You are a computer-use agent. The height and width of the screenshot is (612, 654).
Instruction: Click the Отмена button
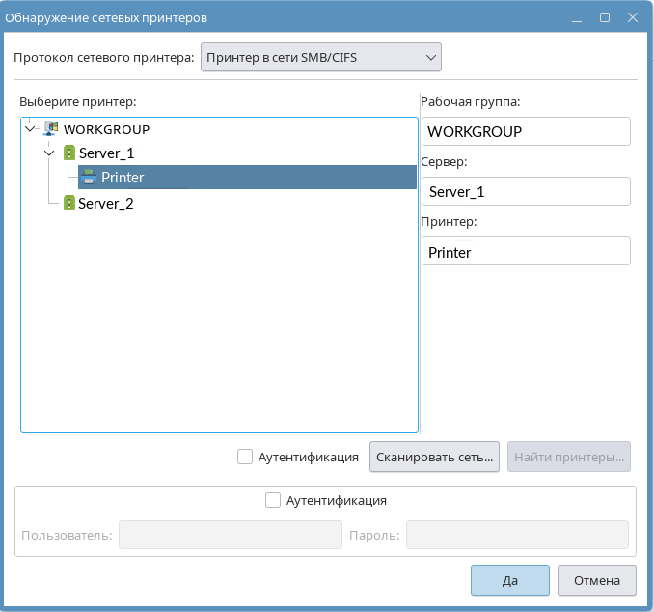point(596,580)
